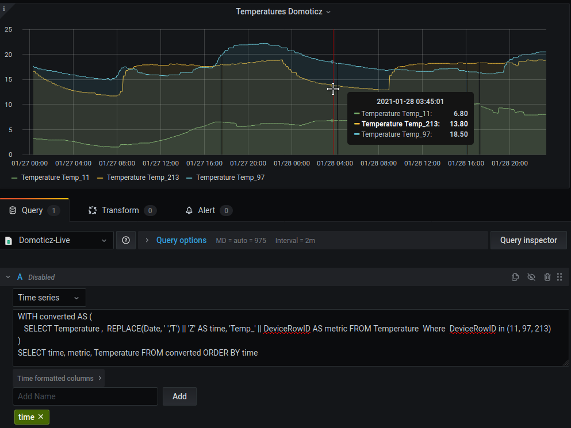Click the Query tab database icon
Image resolution: width=571 pixels, height=428 pixels.
coord(13,210)
